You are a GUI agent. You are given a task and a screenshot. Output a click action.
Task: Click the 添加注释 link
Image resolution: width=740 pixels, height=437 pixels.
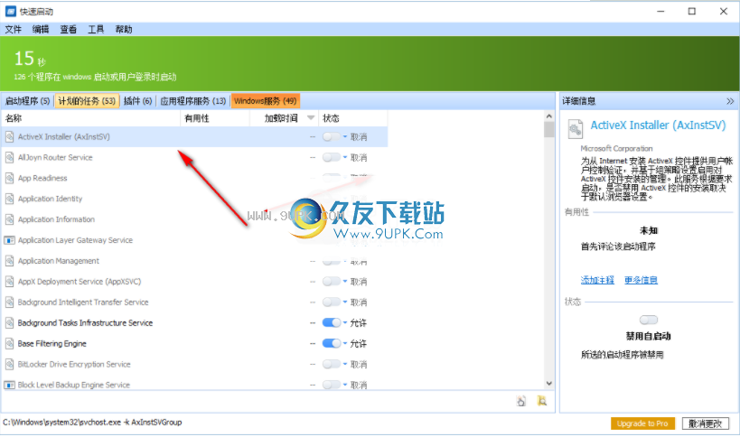click(597, 280)
